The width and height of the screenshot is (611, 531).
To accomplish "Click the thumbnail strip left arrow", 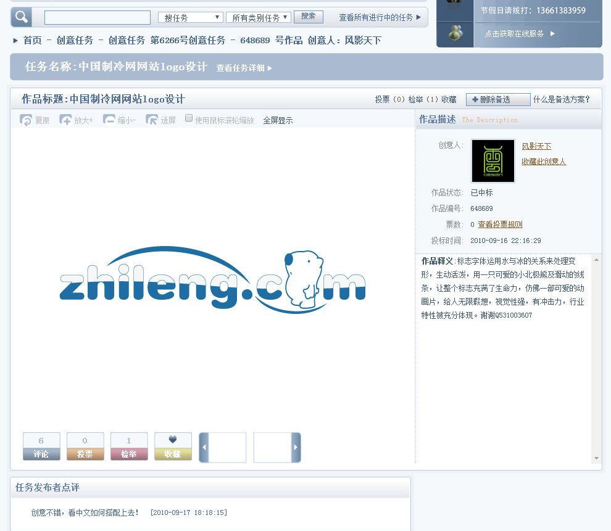I will point(204,447).
